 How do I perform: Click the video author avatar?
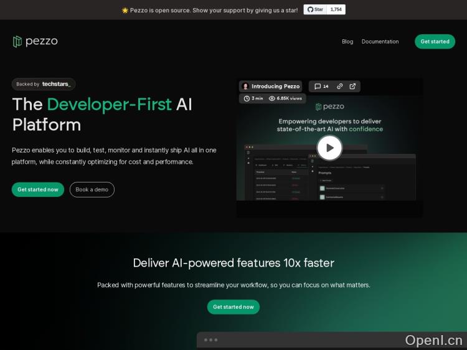[x=245, y=87]
